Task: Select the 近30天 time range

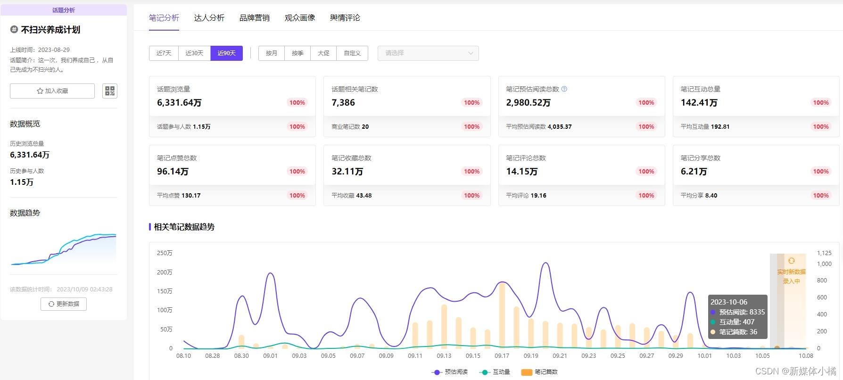Action: tap(194, 53)
